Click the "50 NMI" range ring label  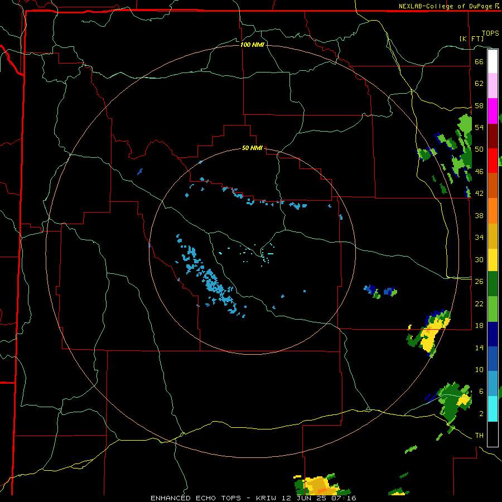tap(252, 148)
